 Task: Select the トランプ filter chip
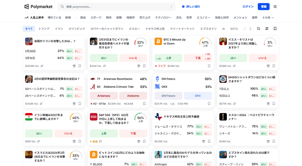coord(44,29)
